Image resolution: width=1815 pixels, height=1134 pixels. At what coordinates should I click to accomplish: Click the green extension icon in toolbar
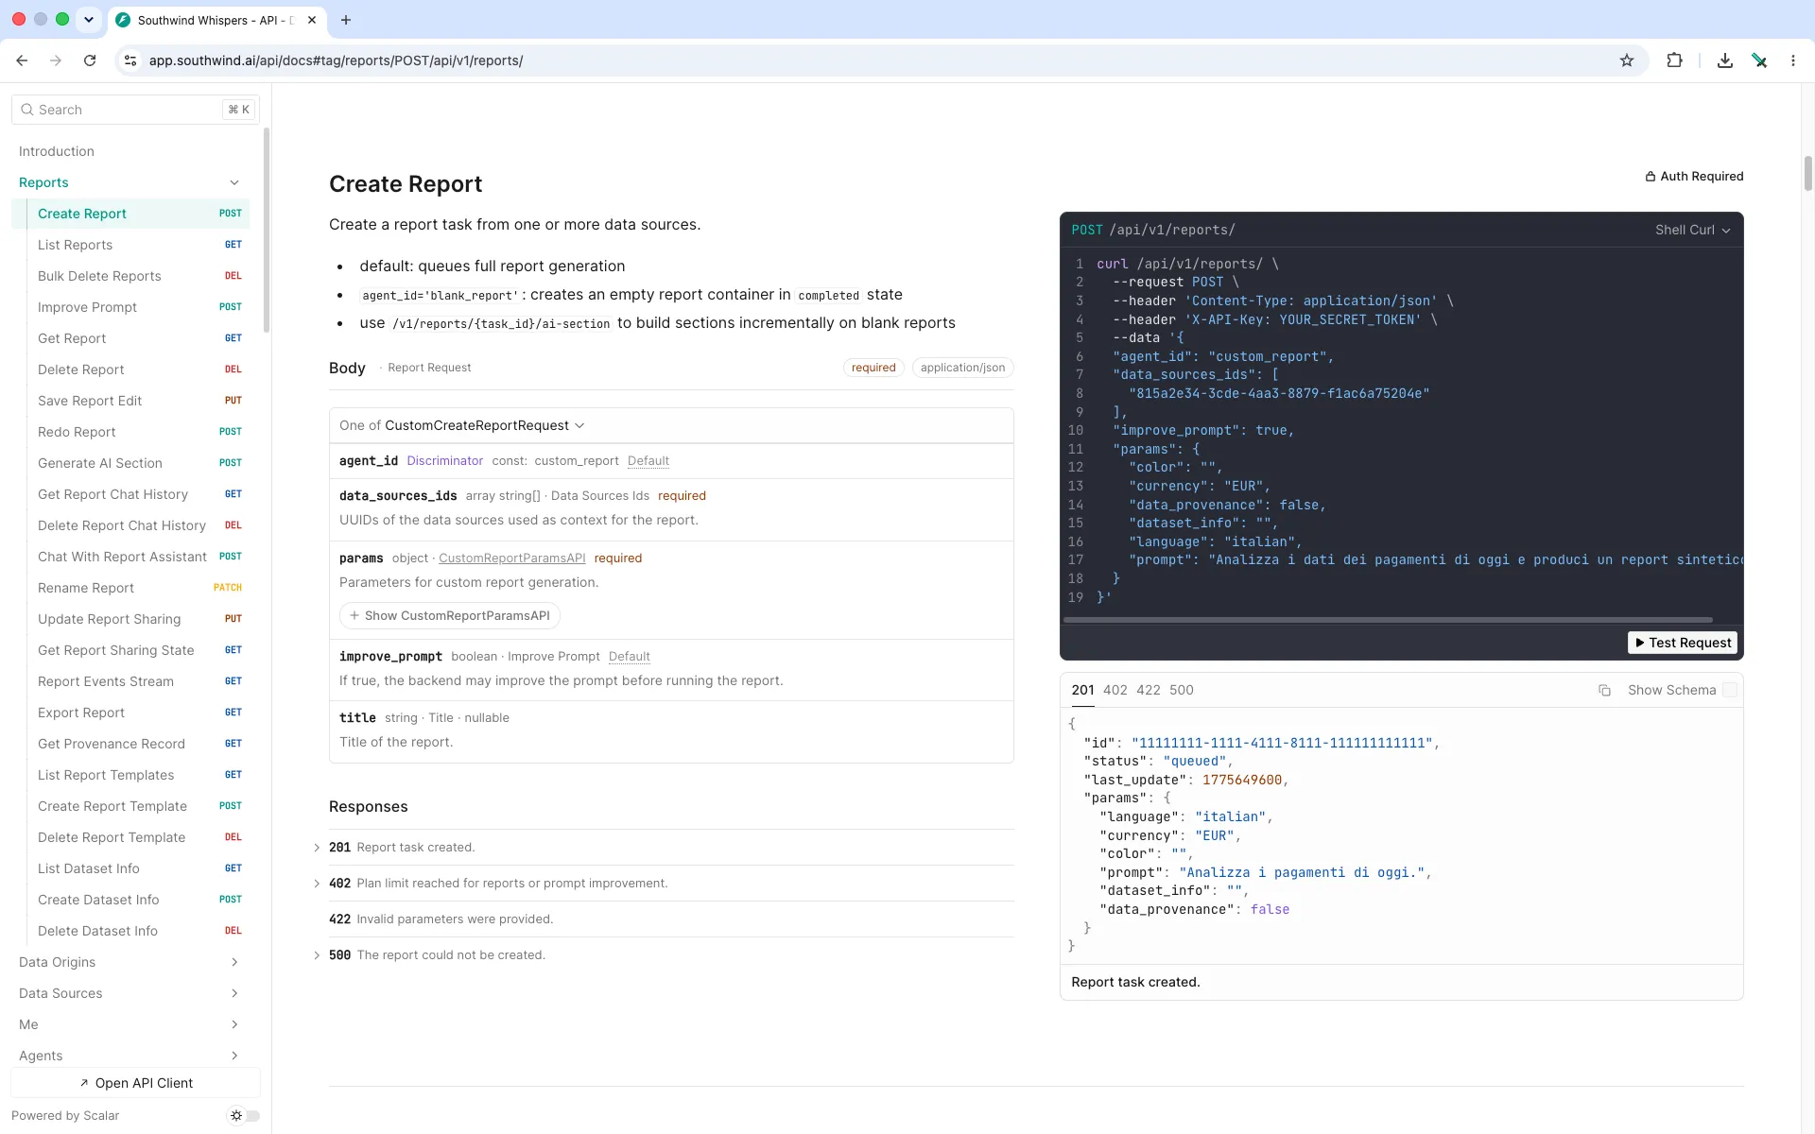(x=1759, y=60)
